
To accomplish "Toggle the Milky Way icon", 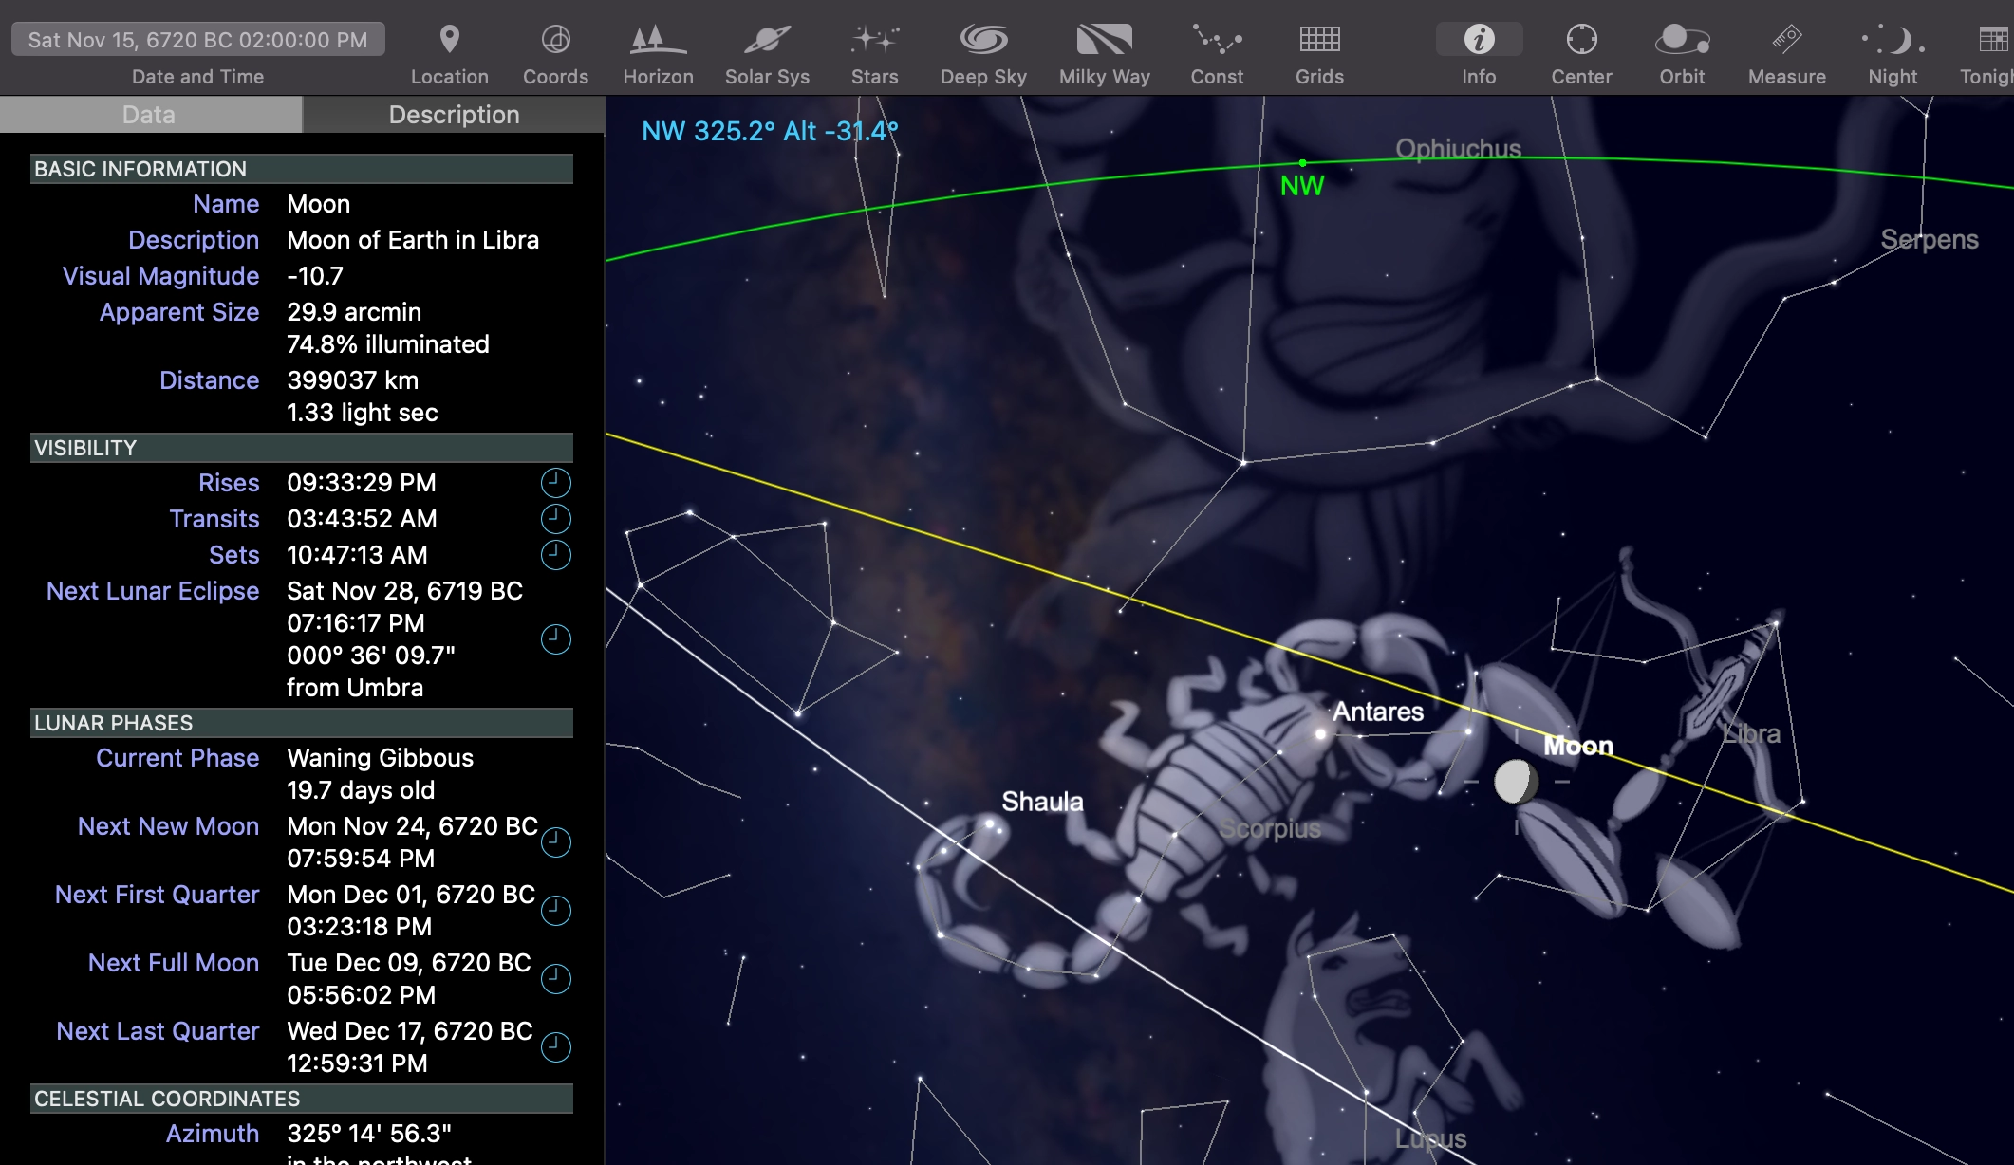I will 1104,40.
